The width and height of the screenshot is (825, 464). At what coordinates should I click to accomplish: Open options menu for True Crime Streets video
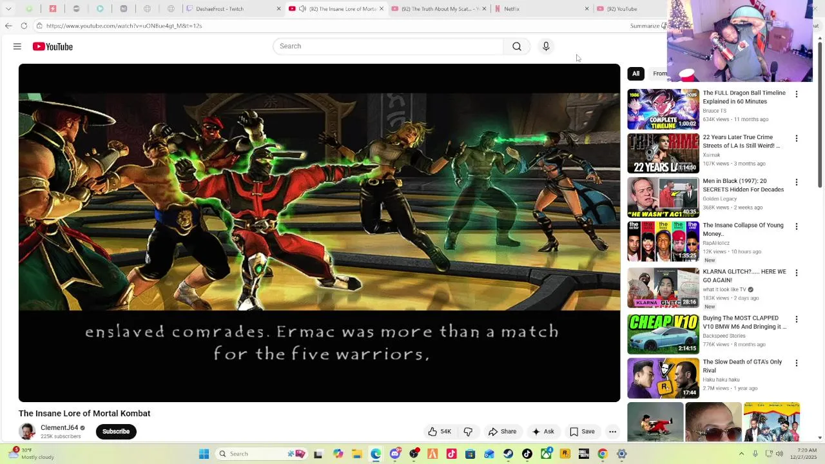(797, 139)
